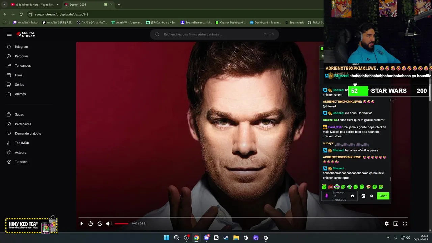Open Steam from the taskbar
Screen dimensions: 432x243
point(226,238)
